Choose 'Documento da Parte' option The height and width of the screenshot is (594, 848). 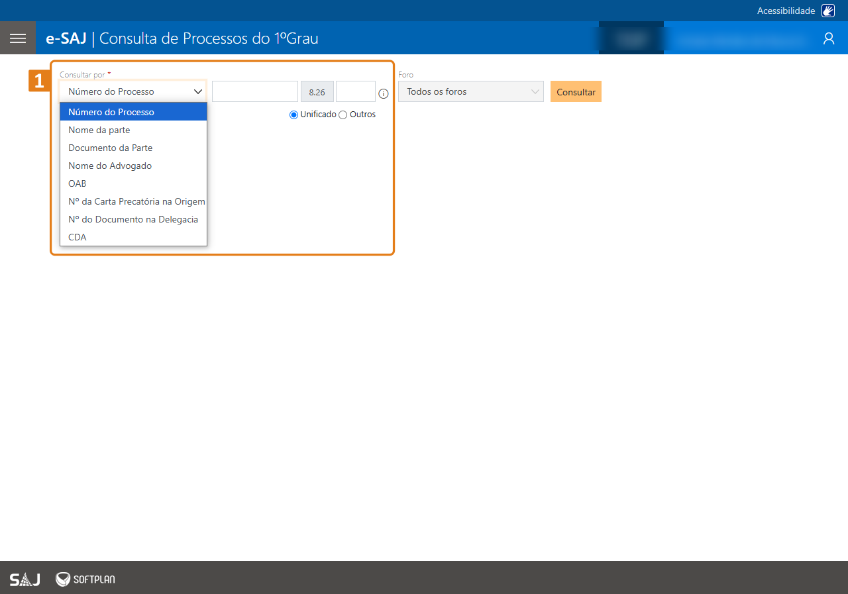133,148
